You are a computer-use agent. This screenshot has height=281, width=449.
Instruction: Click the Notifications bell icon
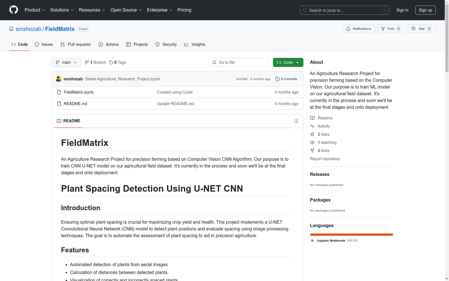pos(348,29)
